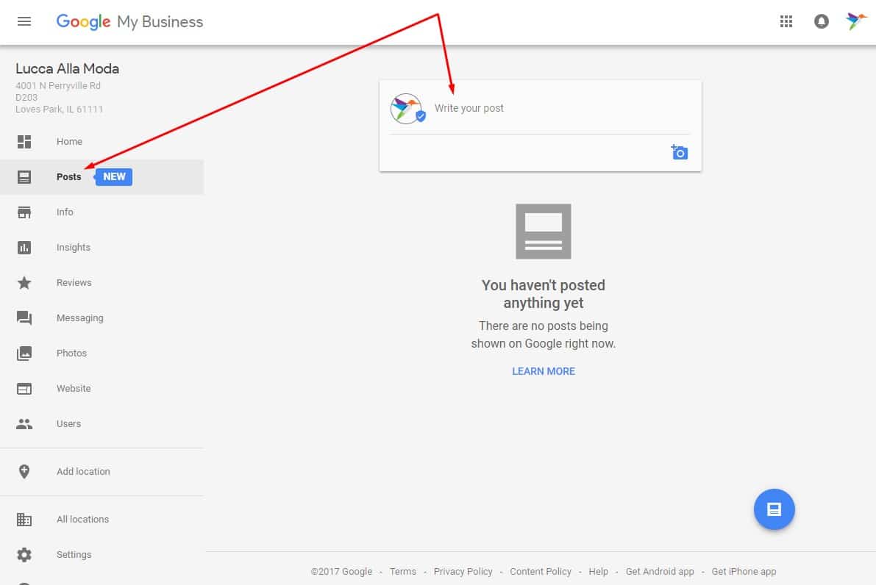Image resolution: width=876 pixels, height=585 pixels.
Task: Click the You haven't posted anything yet heading
Action: click(543, 294)
